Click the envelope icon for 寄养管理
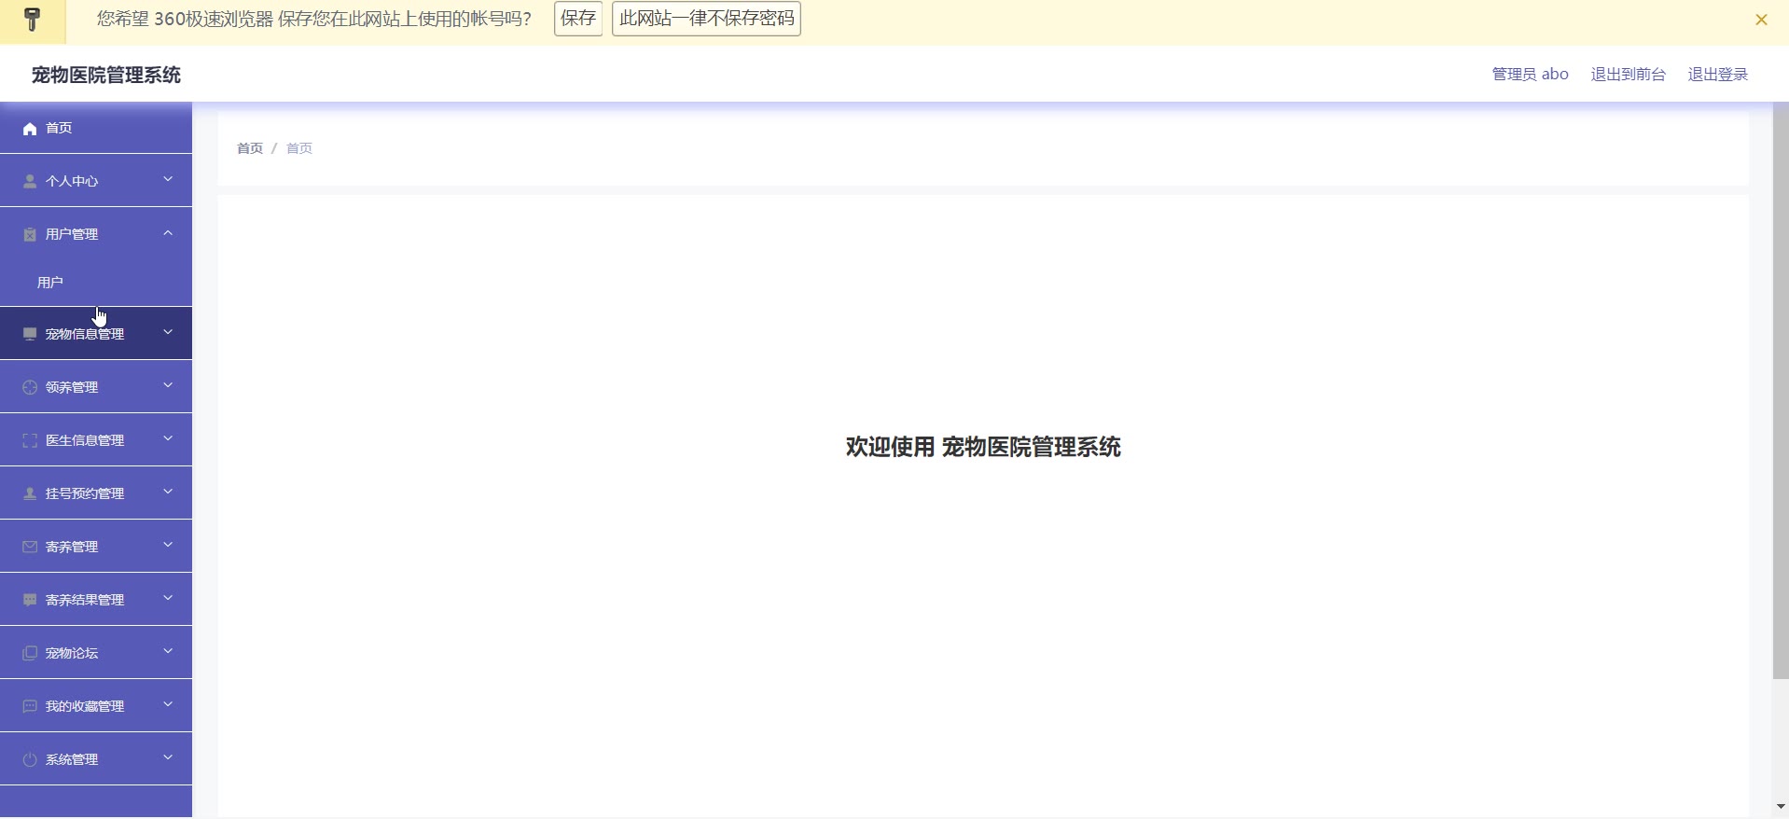 [30, 548]
